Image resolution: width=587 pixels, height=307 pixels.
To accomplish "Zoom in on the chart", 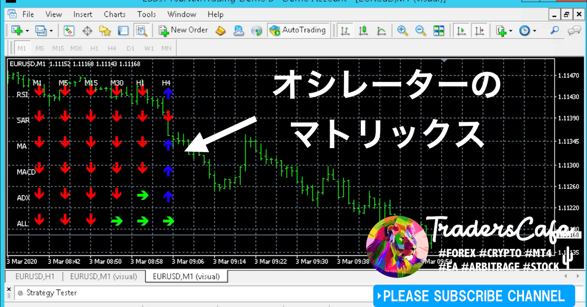I will [402, 30].
